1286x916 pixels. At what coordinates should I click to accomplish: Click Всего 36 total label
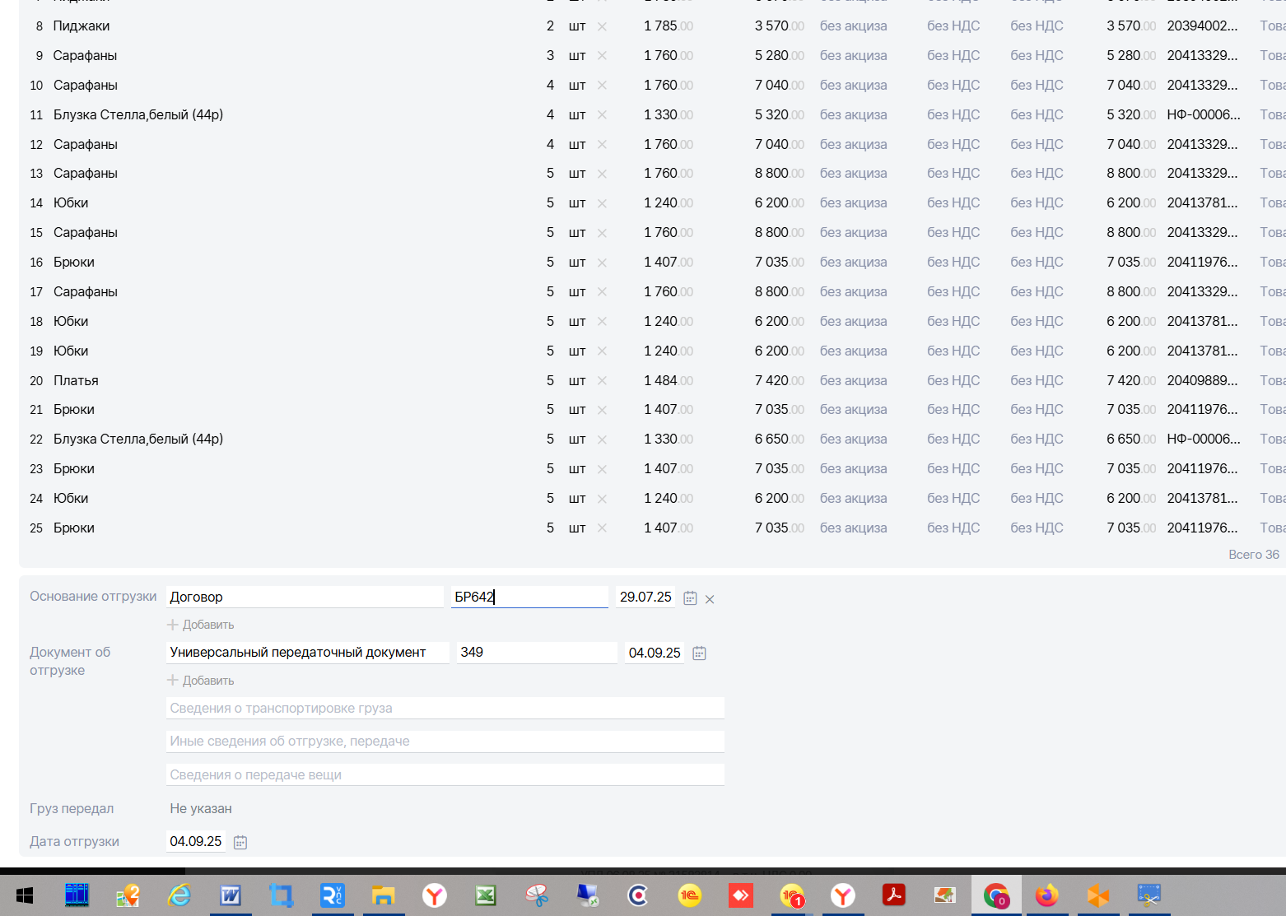click(1254, 555)
